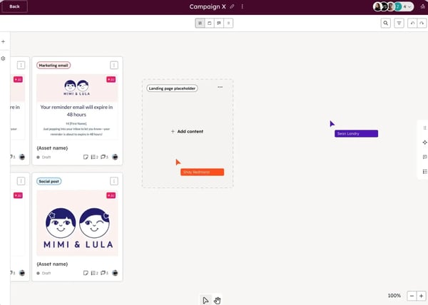Open the Social post Mimi & Lula thumbnail
Image resolution: width=428 pixels, height=305 pixels.
[x=77, y=223]
